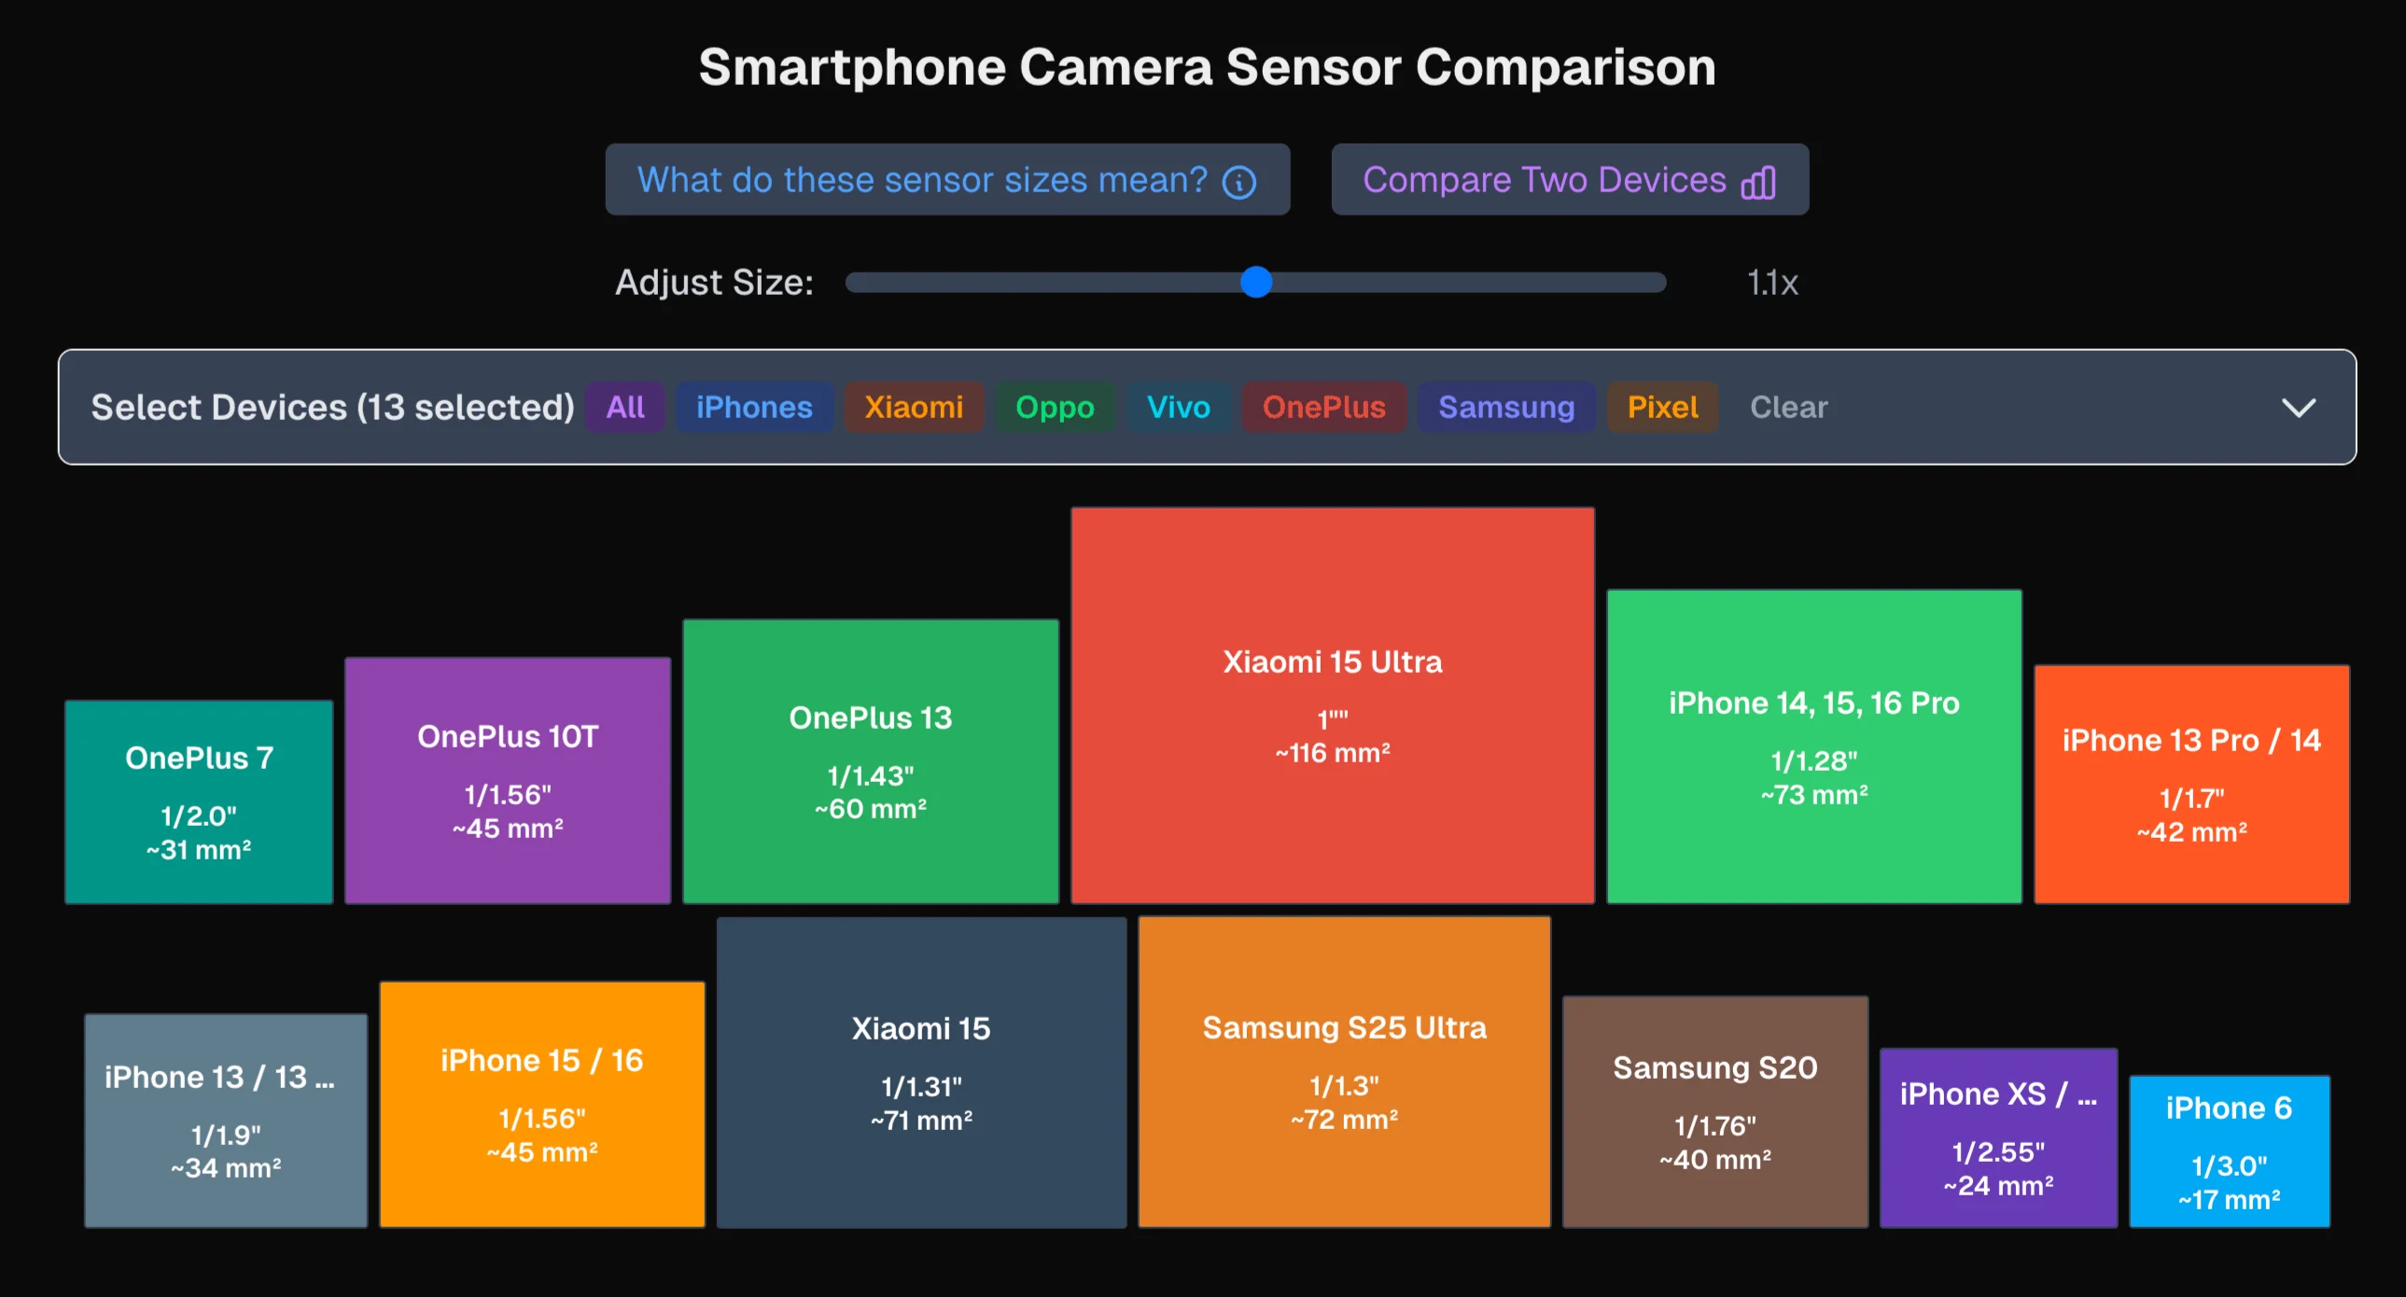Image resolution: width=2406 pixels, height=1297 pixels.
Task: Click the bar chart compare icon
Action: [1757, 182]
